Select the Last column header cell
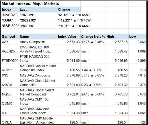Screen dimensions: 148x125 coord(38,10)
